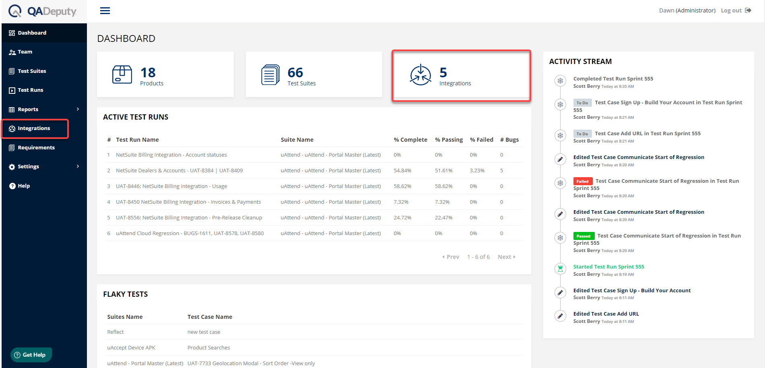
Task: Open Requirements in the sidebar
Action: pyautogui.click(x=44, y=148)
